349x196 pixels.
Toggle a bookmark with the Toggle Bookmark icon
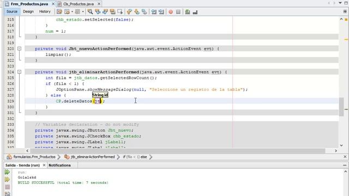coord(144,12)
